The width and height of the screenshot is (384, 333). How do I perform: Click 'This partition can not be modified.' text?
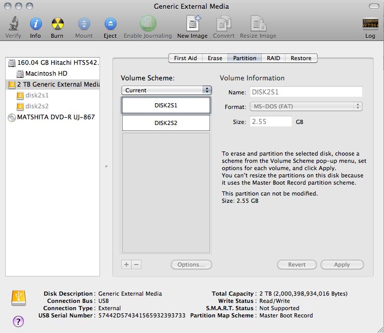click(x=269, y=193)
